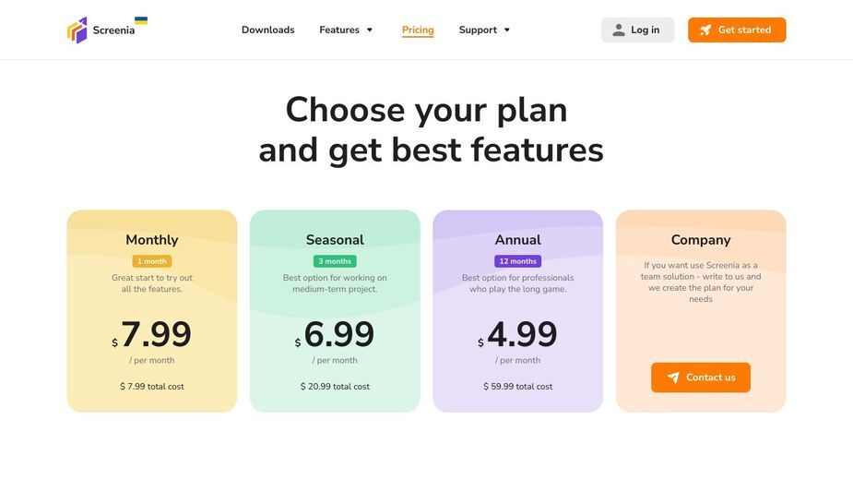853x480 pixels.
Task: Select the Seasonal plan card
Action: [x=335, y=311]
